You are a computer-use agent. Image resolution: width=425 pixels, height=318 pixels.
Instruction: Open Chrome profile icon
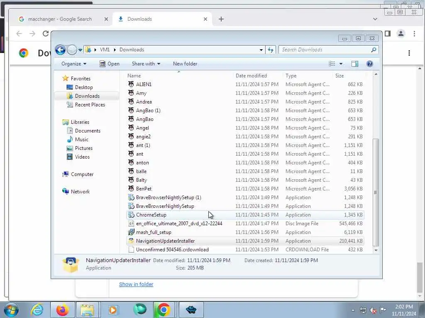tap(401, 34)
